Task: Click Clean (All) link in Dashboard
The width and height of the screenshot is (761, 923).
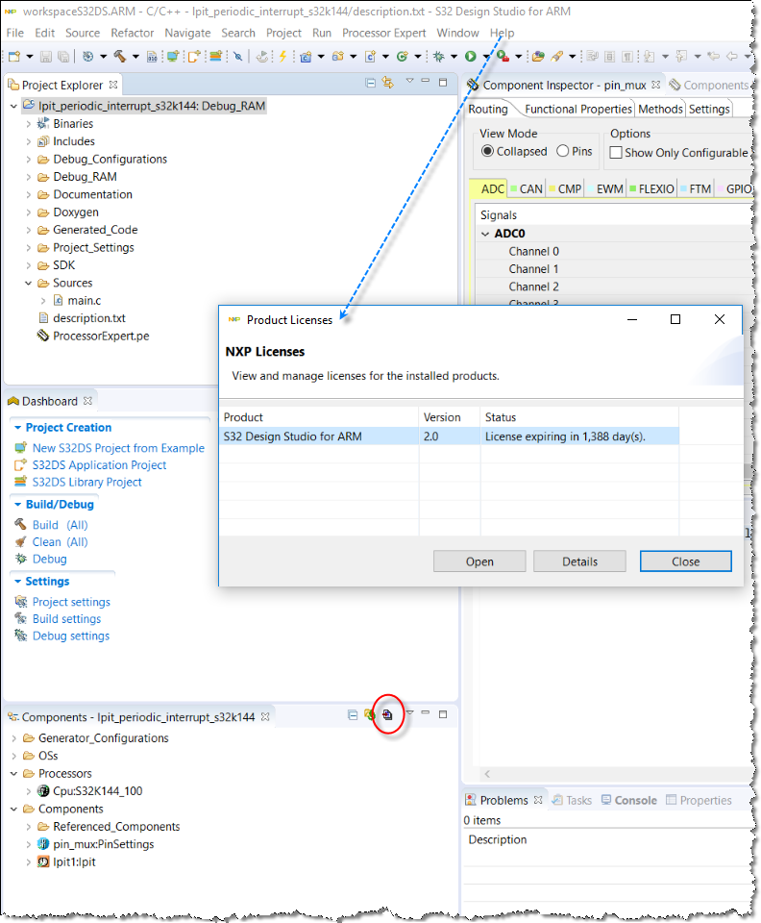Action: (60, 541)
